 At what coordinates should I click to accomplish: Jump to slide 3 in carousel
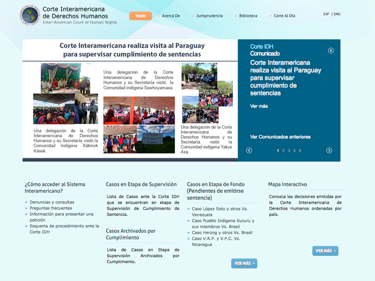click(289, 151)
